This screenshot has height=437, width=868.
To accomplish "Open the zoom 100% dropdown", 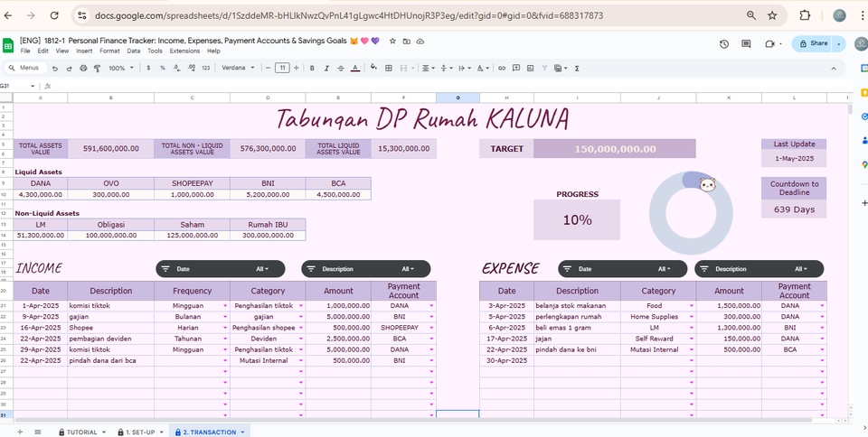I will pyautogui.click(x=121, y=68).
